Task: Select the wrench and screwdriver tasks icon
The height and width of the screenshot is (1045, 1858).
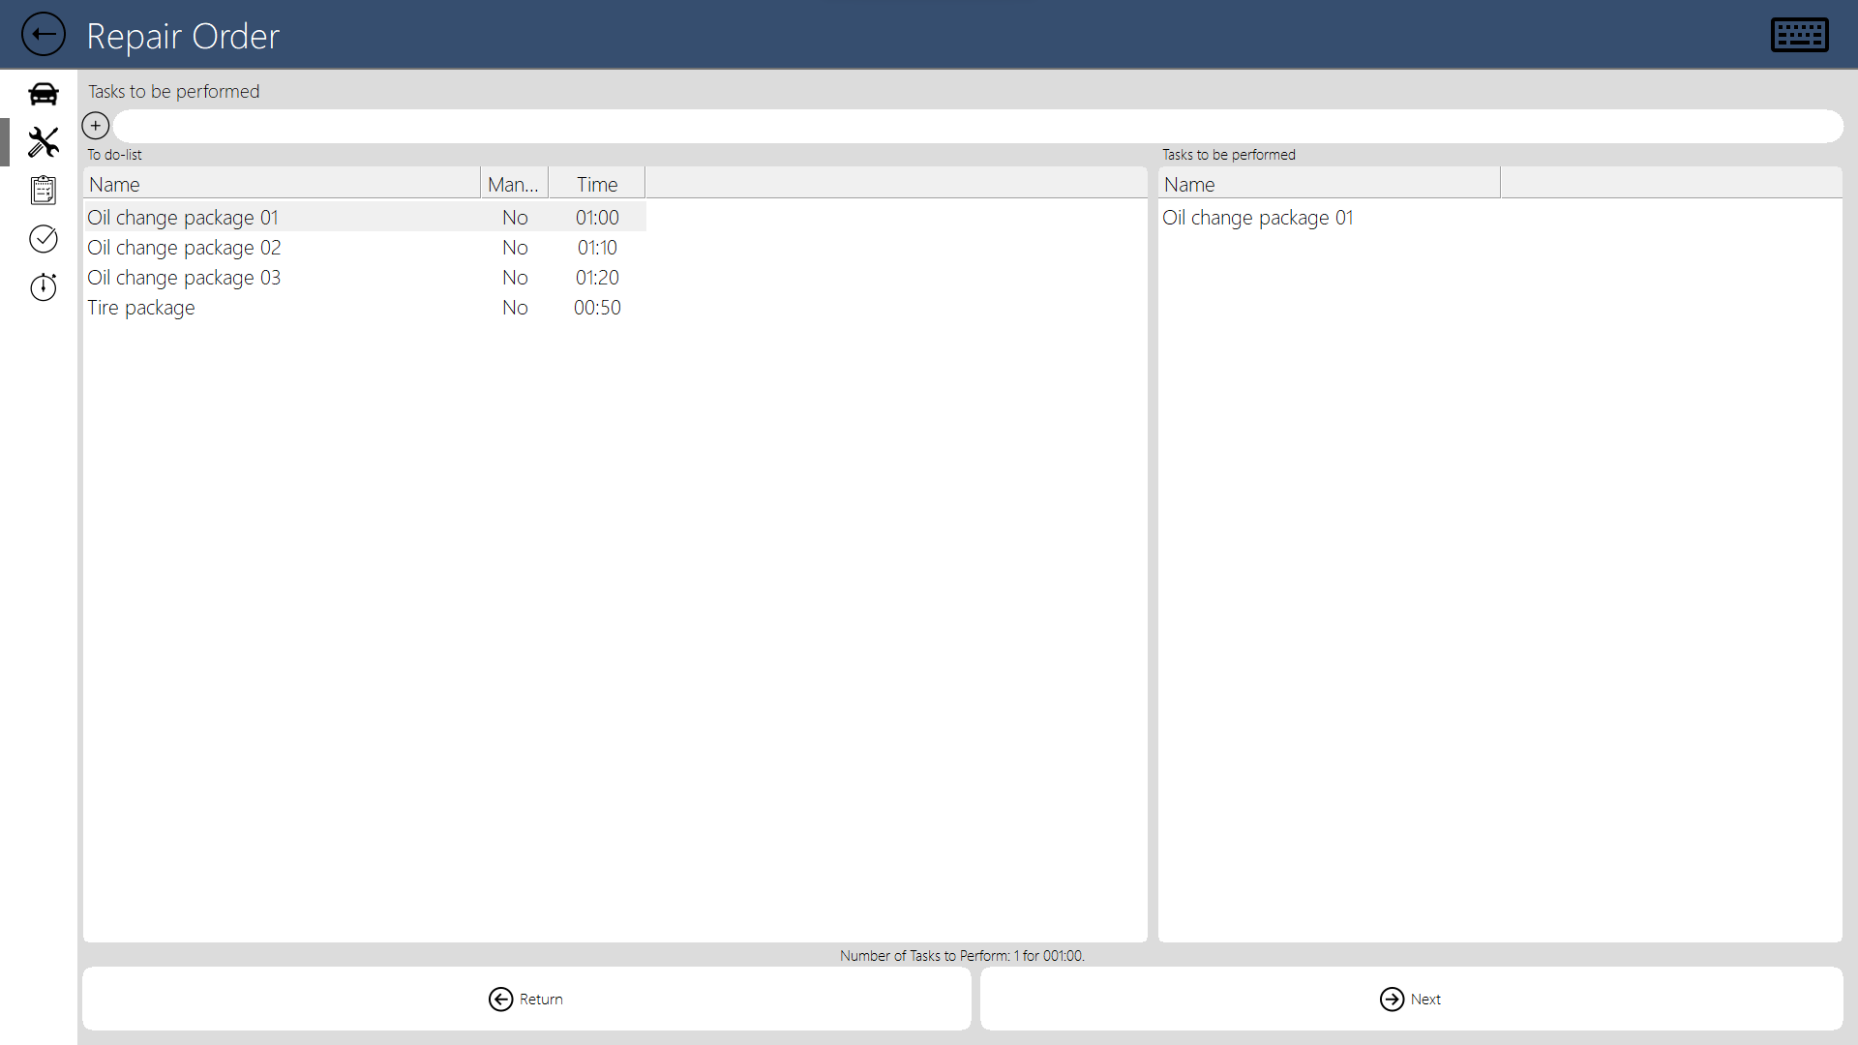Action: coord(44,142)
